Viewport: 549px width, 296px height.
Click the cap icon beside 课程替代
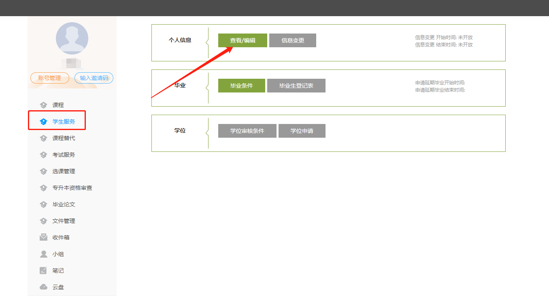tap(44, 138)
